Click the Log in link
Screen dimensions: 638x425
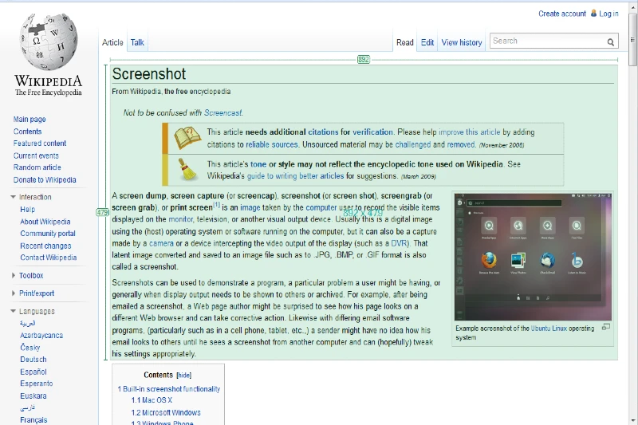pos(608,14)
